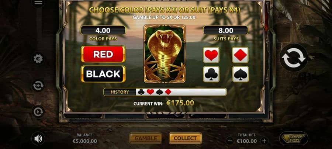Click the GAMBLE button
Screen dimensions: 332x149
pyautogui.click(x=146, y=138)
